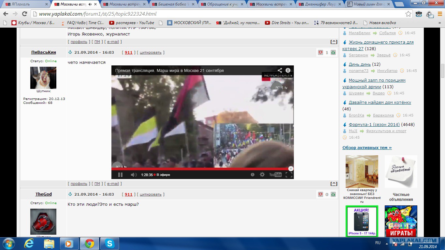Quote ПиВасьКин's post with цитировать
This screenshot has height=250, width=445.
coord(151,52)
